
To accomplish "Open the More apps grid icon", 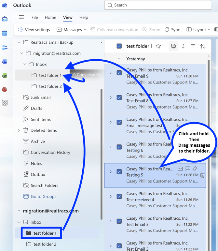I will tap(5, 103).
